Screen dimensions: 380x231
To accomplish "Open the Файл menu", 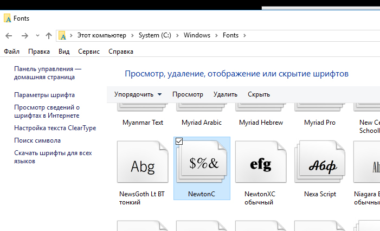I will point(11,52).
